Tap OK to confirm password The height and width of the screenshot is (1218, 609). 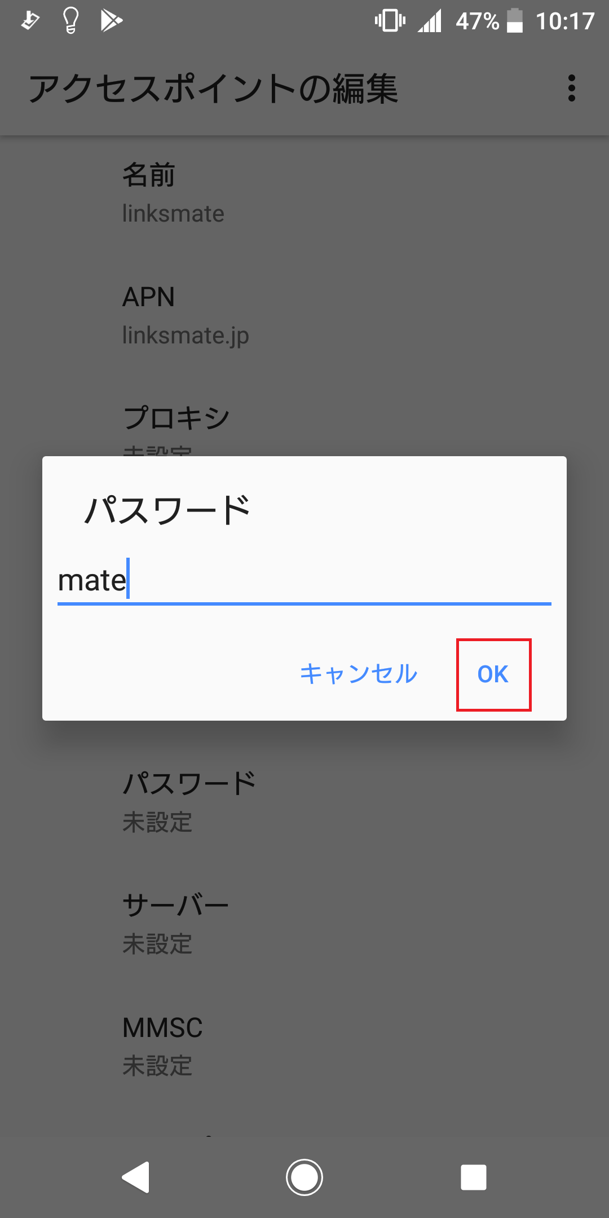click(493, 674)
